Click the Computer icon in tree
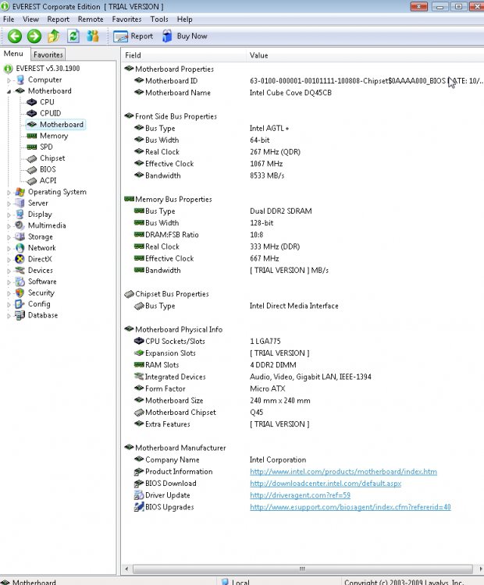This screenshot has width=484, height=585. (20, 80)
